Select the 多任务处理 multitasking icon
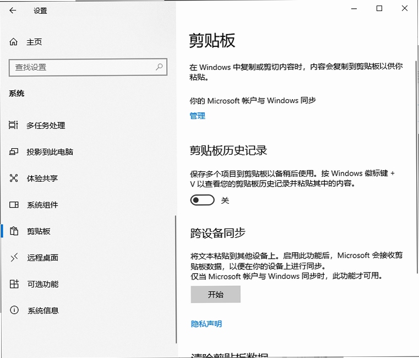 (13, 125)
